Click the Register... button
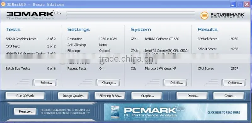252x123 pixels. click(25, 111)
